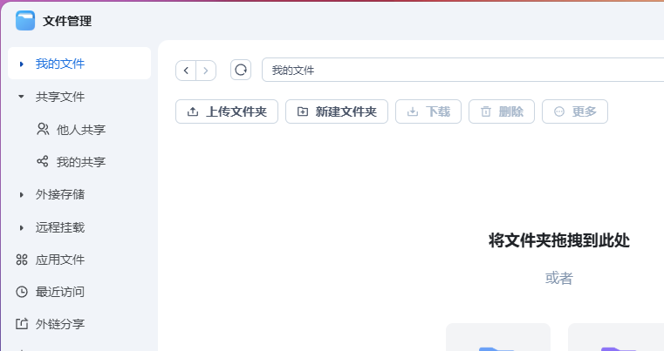Viewport: 664px width, 351px height.
Task: Click the 文件管理 app folder icon
Action: tap(25, 20)
